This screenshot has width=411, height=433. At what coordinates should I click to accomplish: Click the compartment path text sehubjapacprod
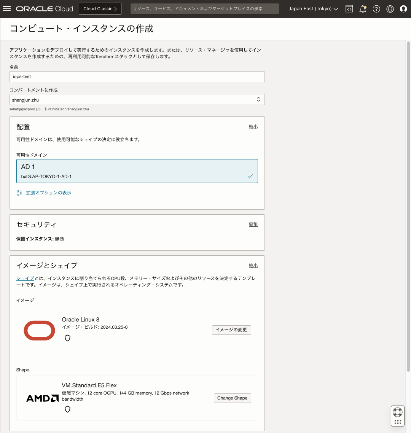[49, 109]
